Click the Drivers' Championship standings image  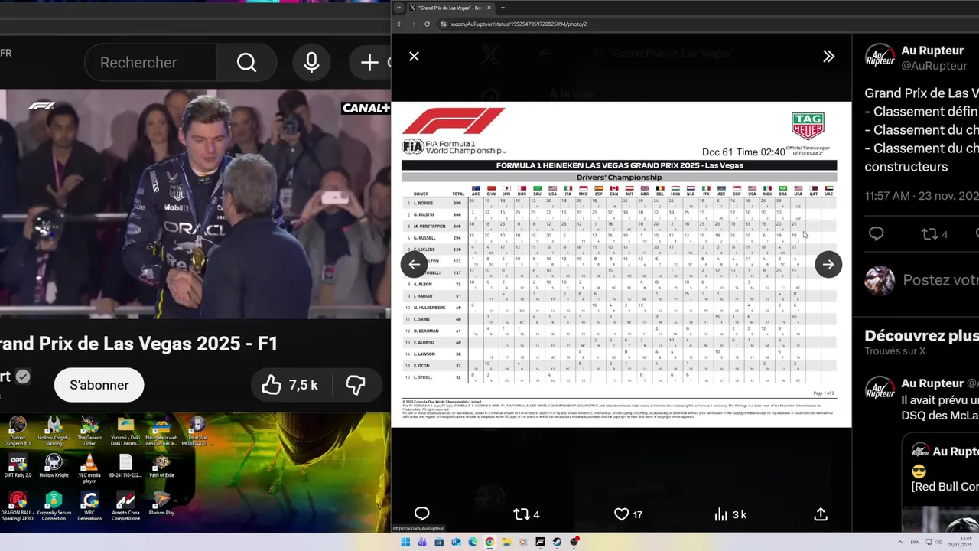pos(620,264)
